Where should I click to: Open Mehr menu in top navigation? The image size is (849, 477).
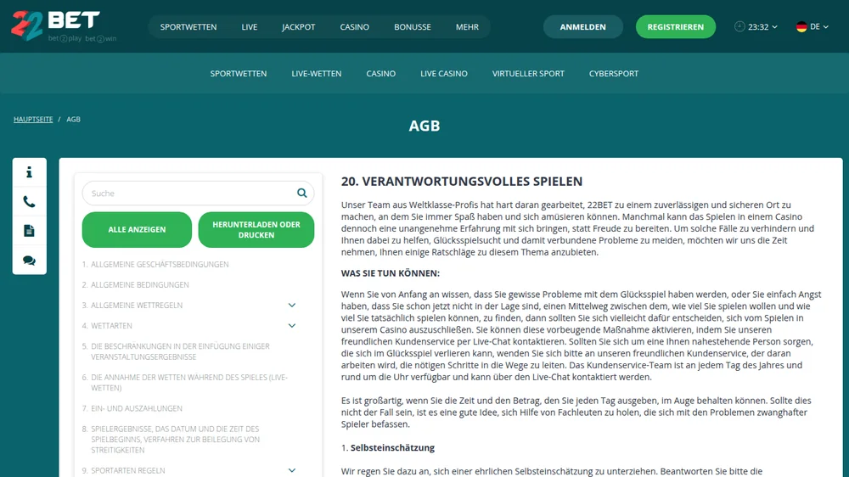(x=467, y=26)
